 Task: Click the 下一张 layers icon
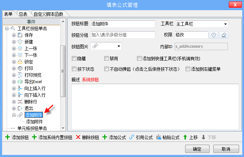[20, 55]
